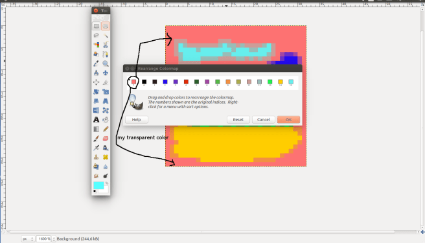425x243 pixels.
Task: Open the cyan foreground color picker
Action: (98, 185)
